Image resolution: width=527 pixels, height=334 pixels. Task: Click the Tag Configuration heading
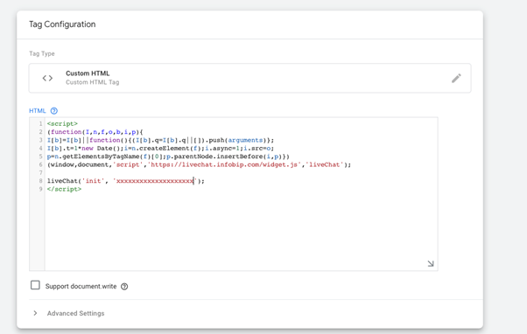[62, 24]
